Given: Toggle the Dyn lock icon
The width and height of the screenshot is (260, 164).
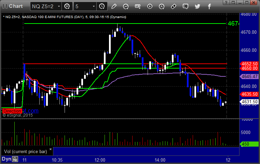Looking at the screenshot, I should tap(15, 159).
